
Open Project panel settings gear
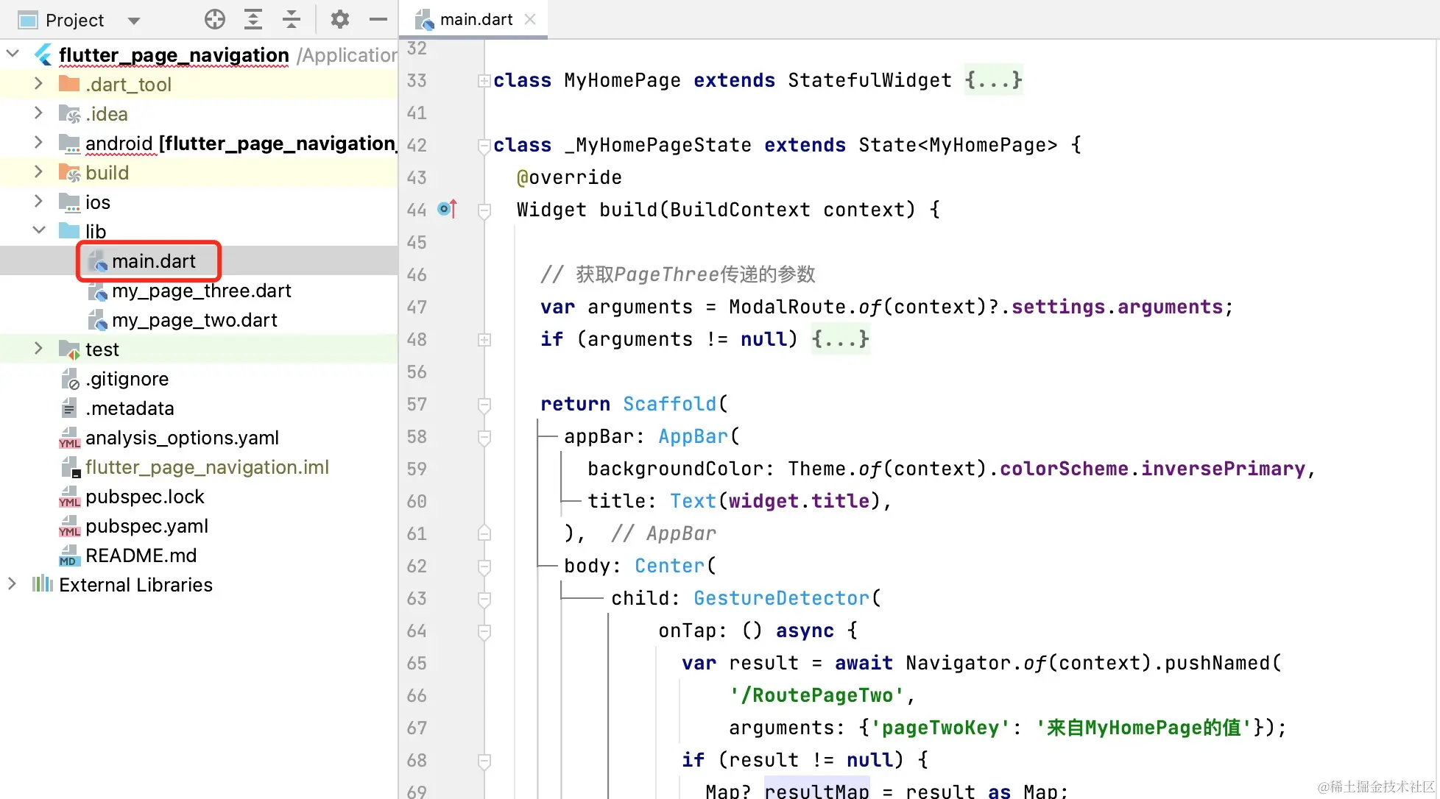pos(339,20)
